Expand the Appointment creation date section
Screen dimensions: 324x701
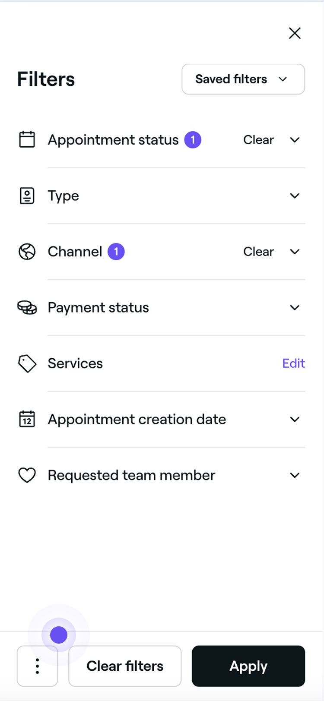295,419
